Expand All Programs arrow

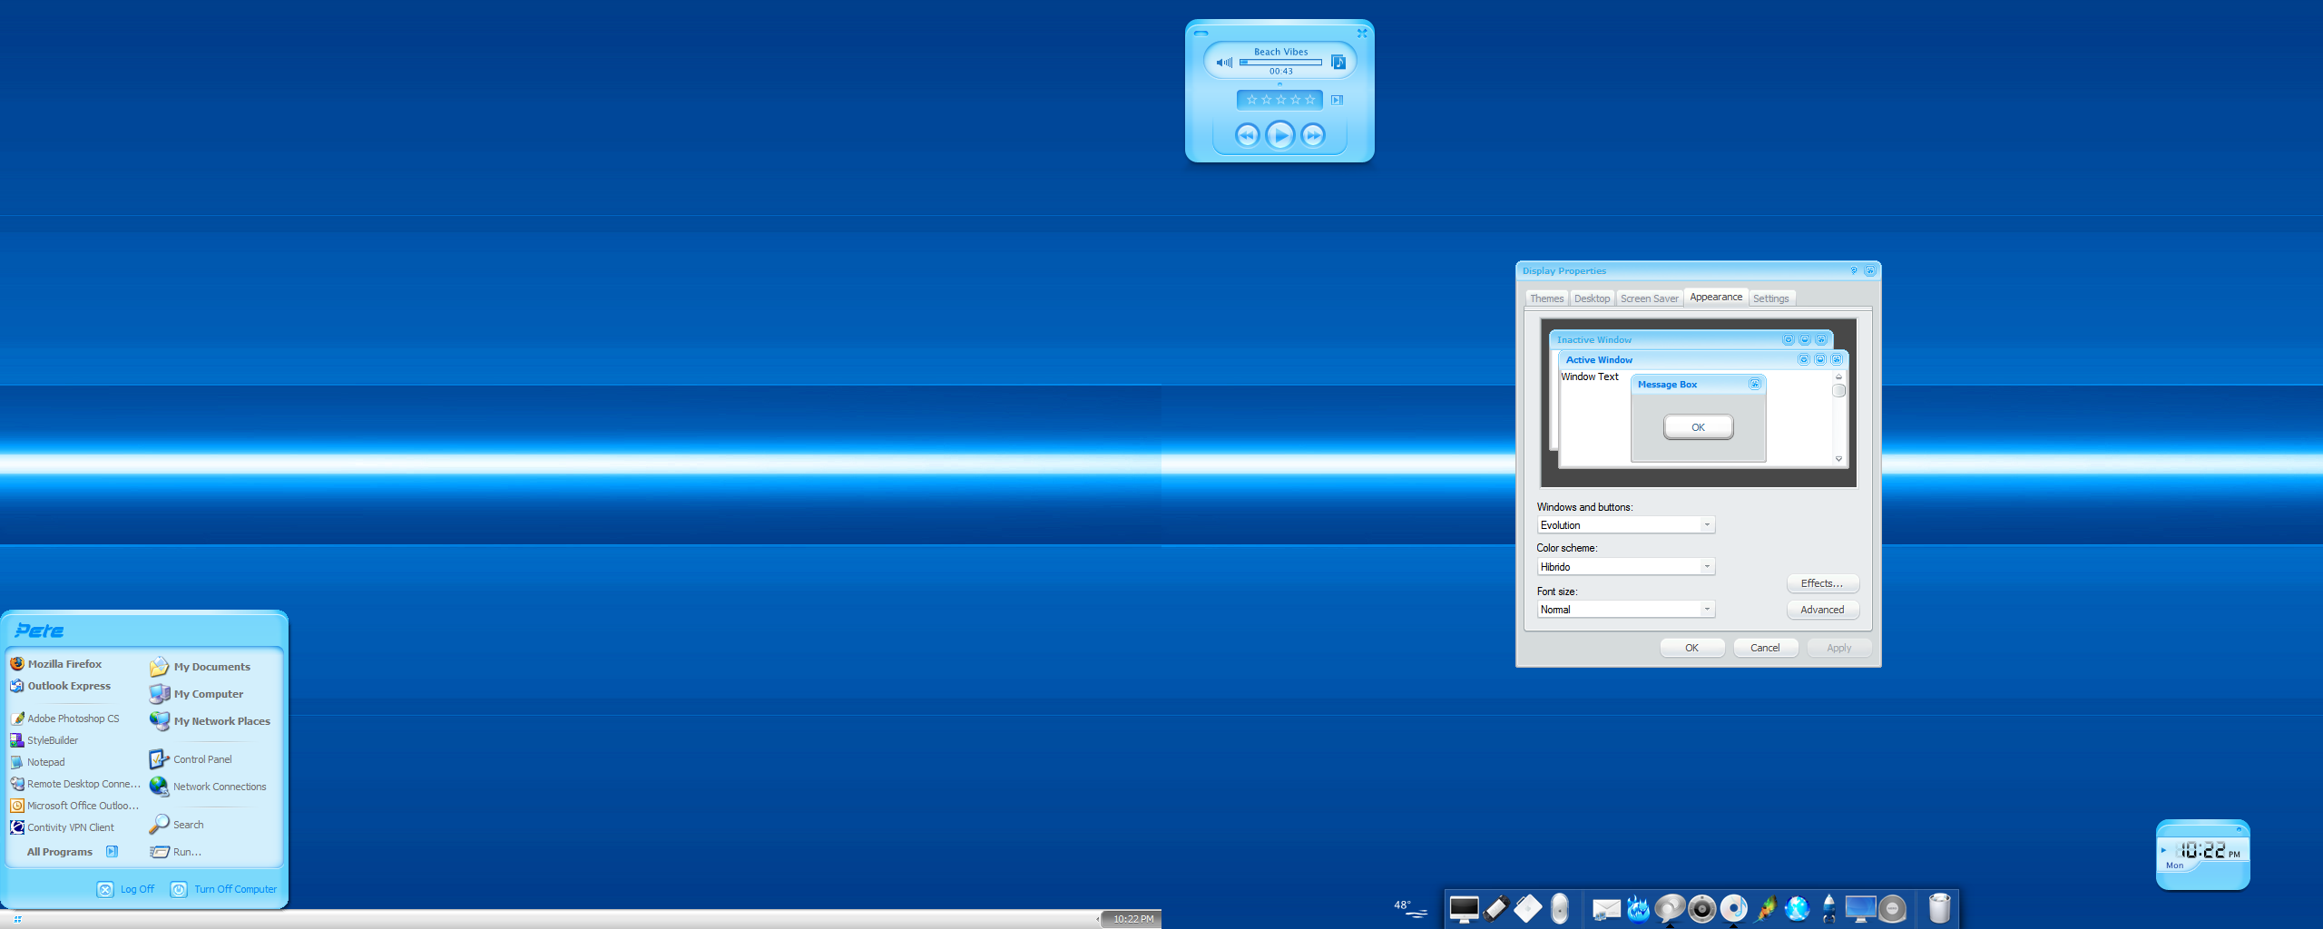112,851
